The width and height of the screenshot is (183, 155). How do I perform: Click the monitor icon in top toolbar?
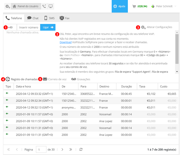(51, 6)
